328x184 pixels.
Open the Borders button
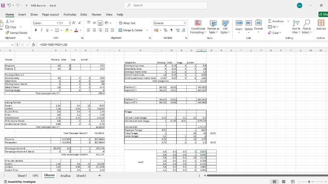coord(57,30)
